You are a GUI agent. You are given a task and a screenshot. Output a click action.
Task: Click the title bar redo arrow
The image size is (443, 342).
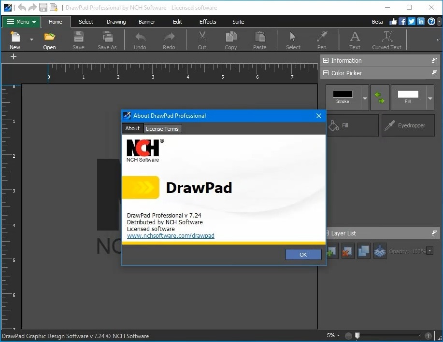tap(32, 8)
